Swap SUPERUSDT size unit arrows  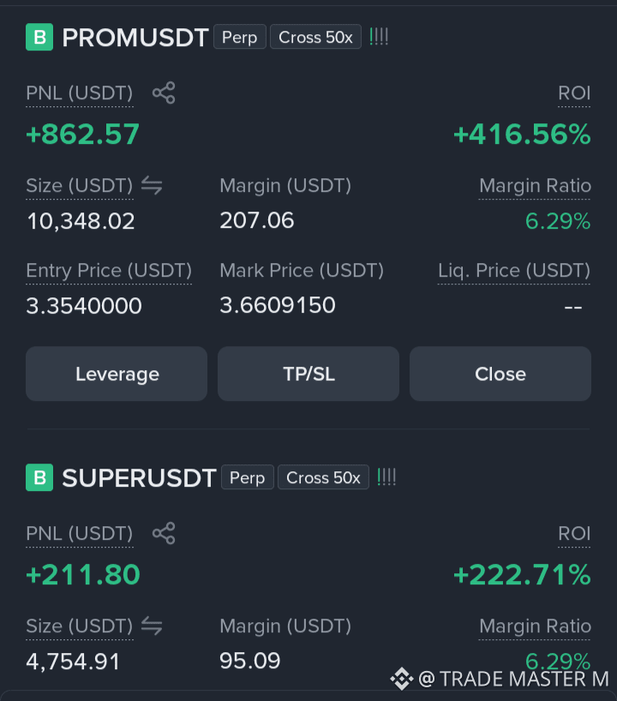152,626
